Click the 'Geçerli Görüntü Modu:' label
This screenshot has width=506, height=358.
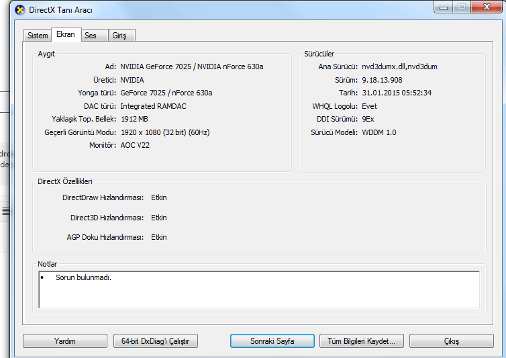[x=81, y=132]
